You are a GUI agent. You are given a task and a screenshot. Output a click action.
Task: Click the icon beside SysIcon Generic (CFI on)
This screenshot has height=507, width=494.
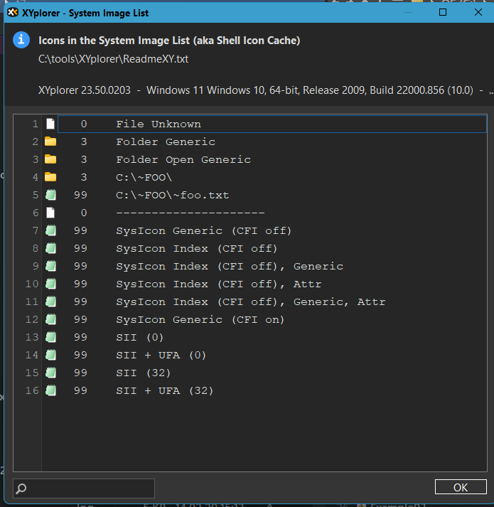coord(50,319)
